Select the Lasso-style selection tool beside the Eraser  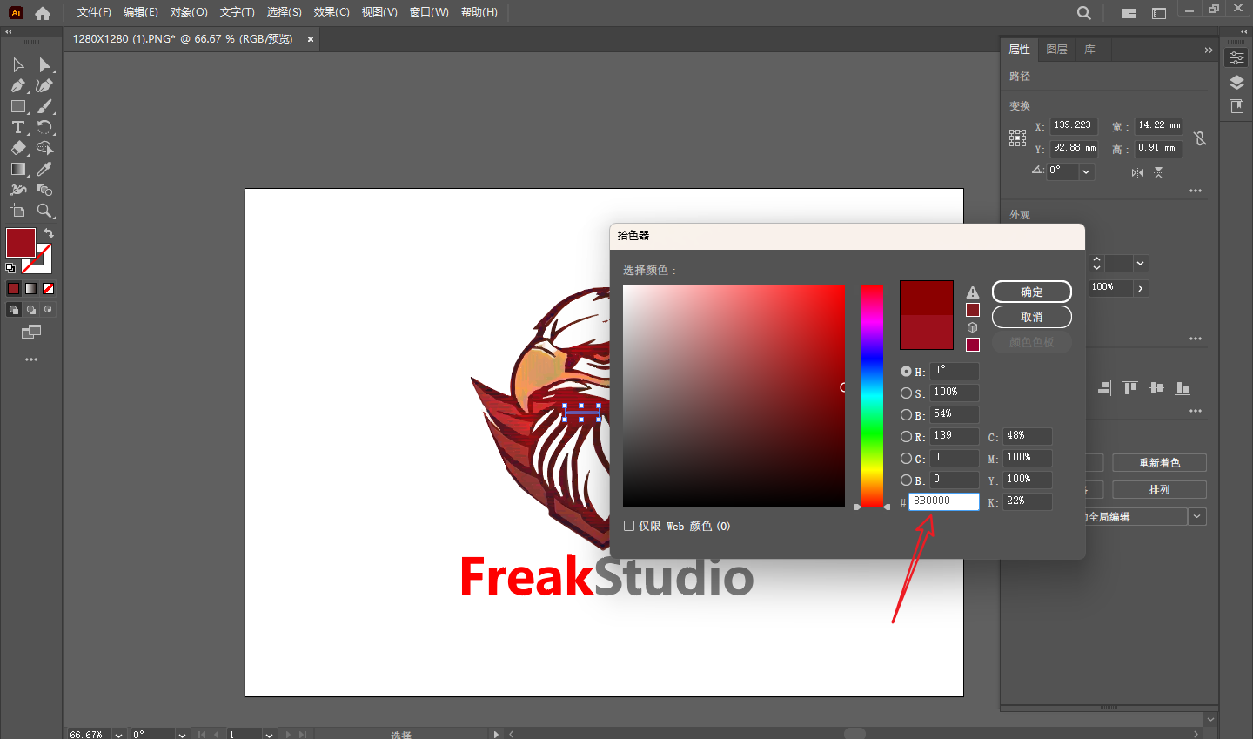[x=45, y=148]
